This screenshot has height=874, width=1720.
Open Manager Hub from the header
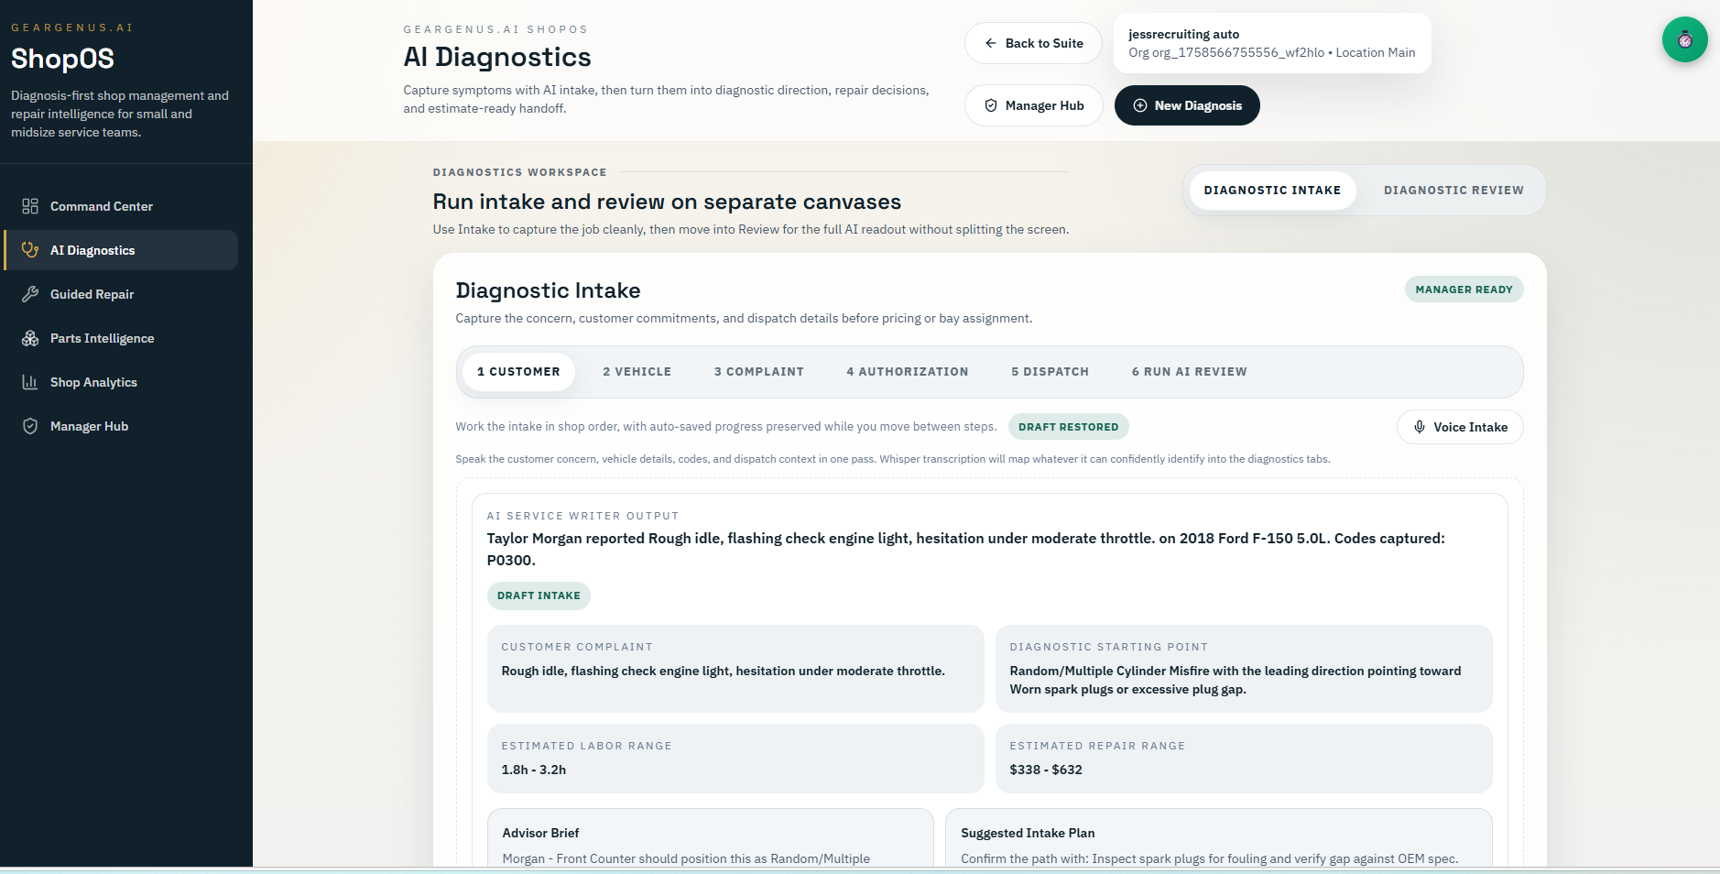(1033, 105)
